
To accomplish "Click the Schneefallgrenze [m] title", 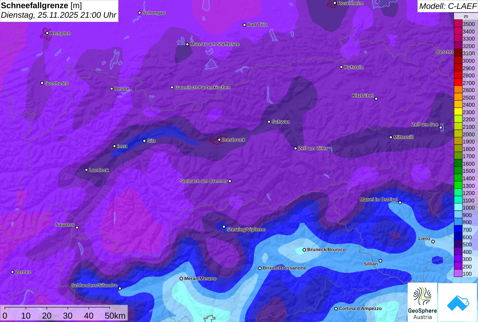I will (41, 5).
